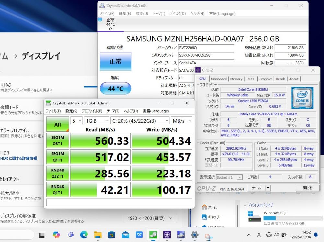The image size is (324, 242).
Task: Switch to CPU-Z Mainboard tab
Action: (219, 79)
